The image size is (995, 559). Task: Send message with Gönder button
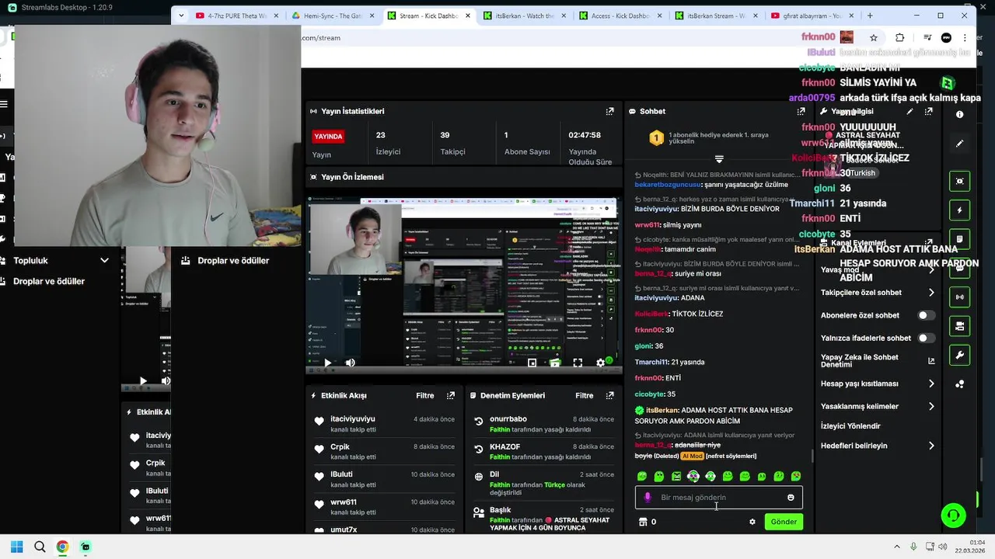point(784,522)
